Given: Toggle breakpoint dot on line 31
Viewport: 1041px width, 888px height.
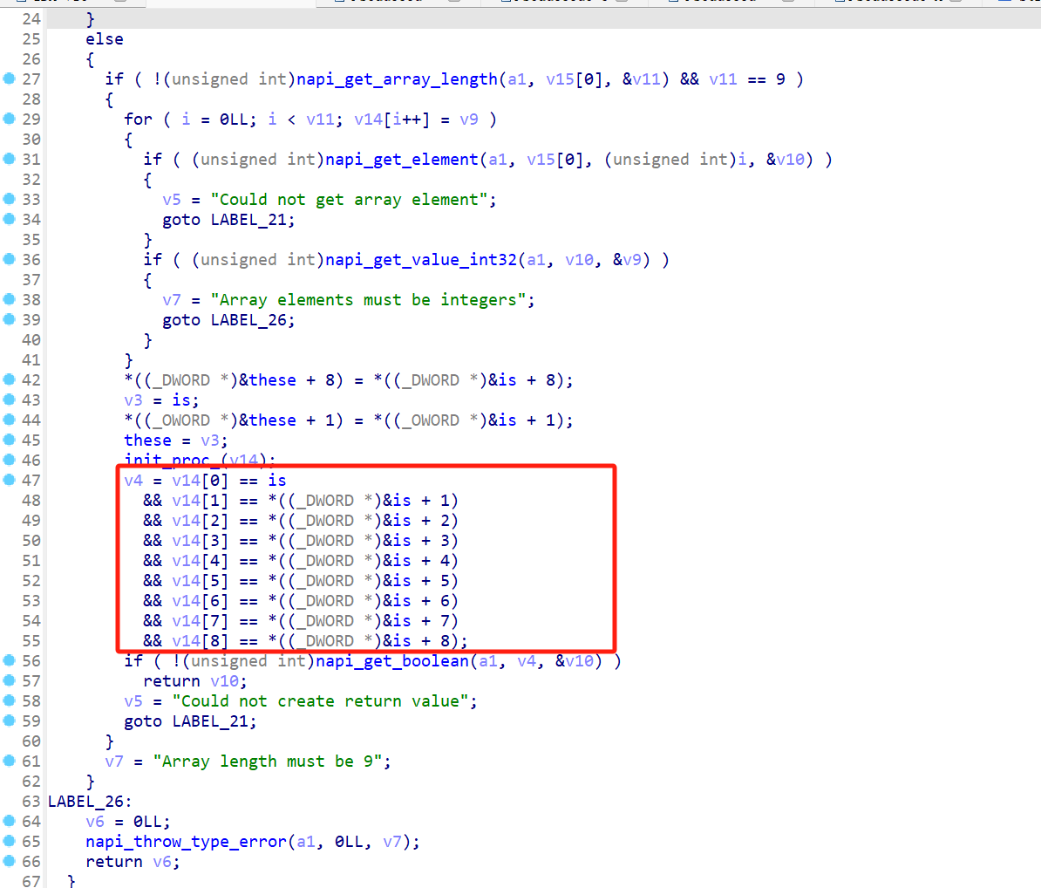Looking at the screenshot, I should 10,159.
